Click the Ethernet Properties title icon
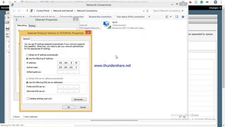 click(17, 20)
